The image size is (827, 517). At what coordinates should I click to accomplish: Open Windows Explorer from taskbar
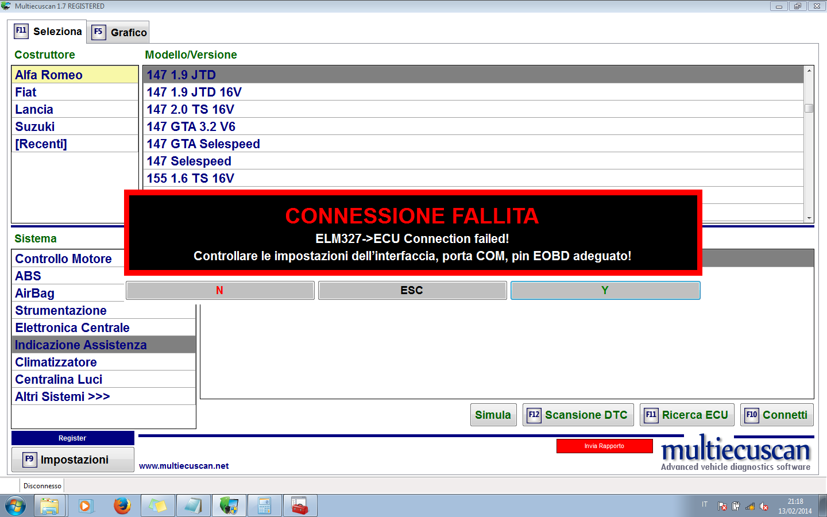click(50, 506)
